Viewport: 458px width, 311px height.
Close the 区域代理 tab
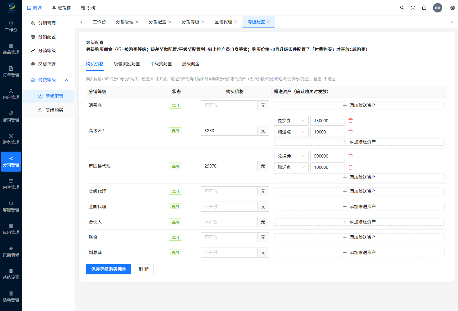[236, 22]
